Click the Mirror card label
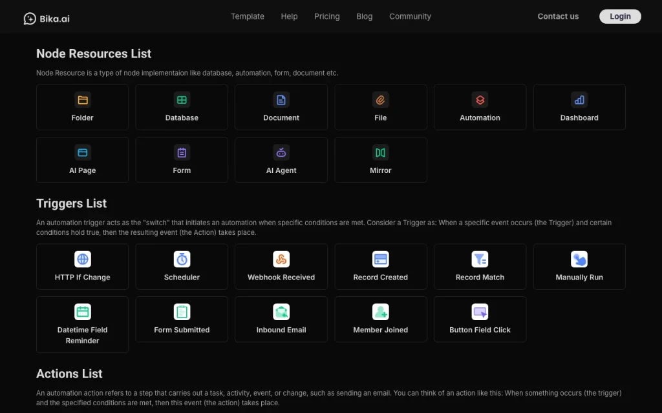The height and width of the screenshot is (413, 662). [380, 170]
